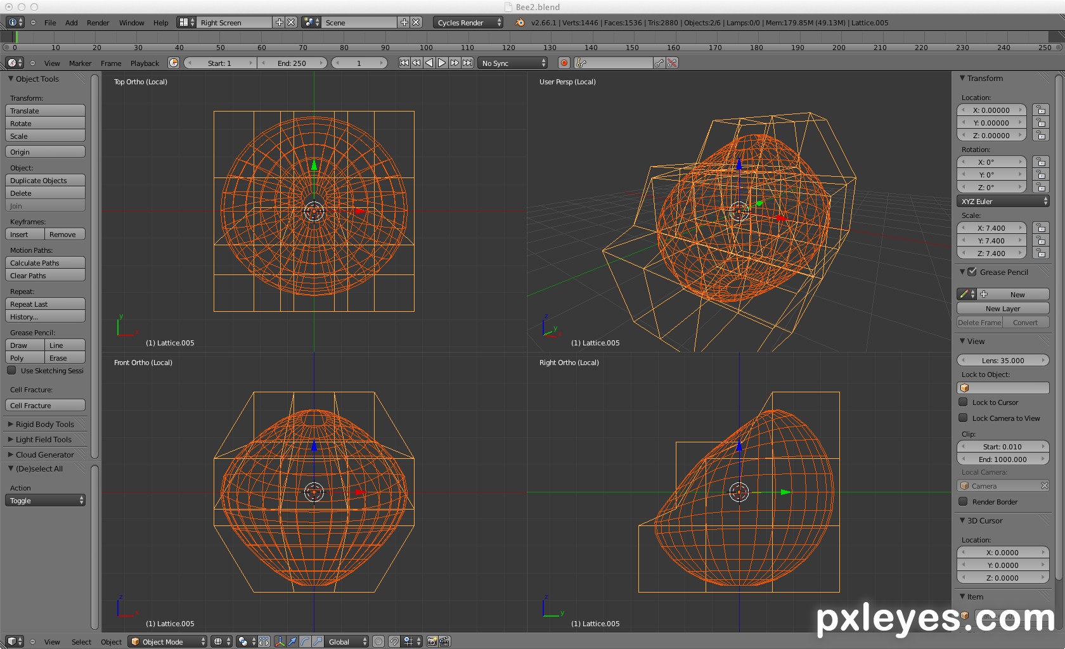Screen dimensions: 1065x649
Task: Jump to the last frame
Action: 467,63
